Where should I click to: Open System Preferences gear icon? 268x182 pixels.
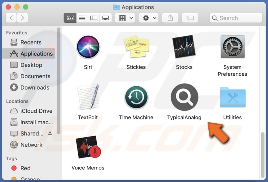232,47
